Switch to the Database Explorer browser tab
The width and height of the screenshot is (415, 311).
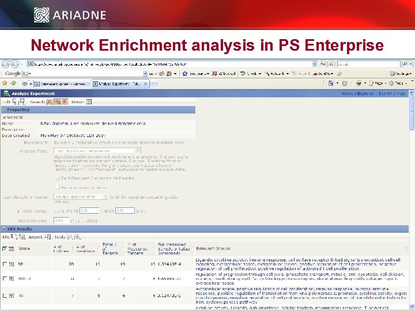pyautogui.click(x=63, y=84)
